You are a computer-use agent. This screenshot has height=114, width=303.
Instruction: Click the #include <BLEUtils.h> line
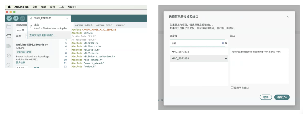(x=86, y=50)
